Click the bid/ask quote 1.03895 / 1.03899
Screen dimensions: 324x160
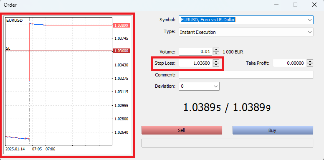point(227,108)
